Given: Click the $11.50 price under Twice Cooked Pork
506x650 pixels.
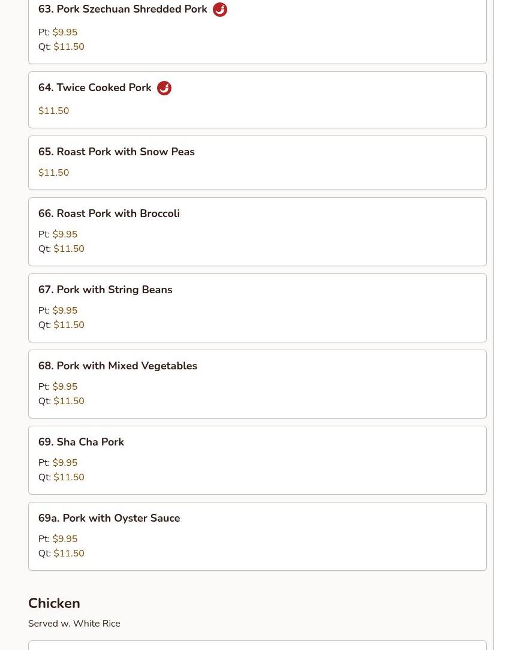Looking at the screenshot, I should click(53, 111).
